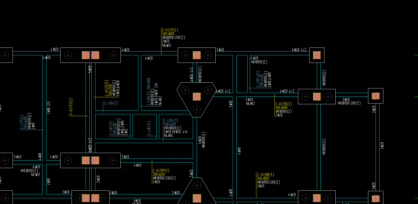Click the rotated 2Φ18;4Φ18 annotation
The height and width of the screenshot is (204, 418).
point(270,80)
